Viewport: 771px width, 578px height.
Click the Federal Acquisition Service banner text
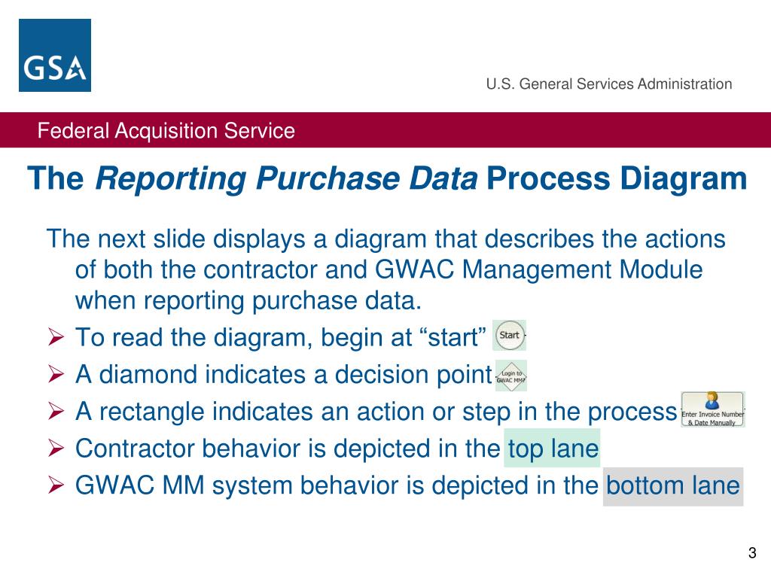pyautogui.click(x=166, y=131)
